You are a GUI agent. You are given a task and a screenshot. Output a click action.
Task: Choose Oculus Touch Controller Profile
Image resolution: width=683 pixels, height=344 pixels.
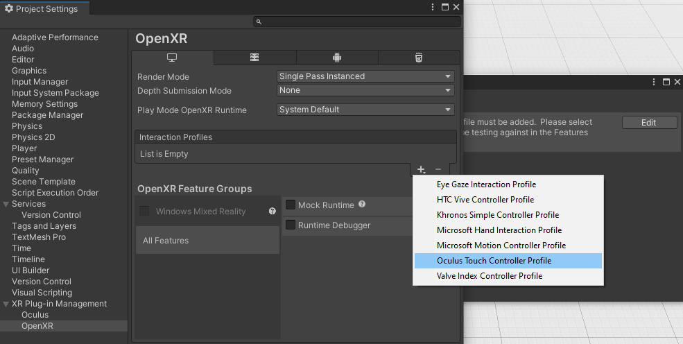[x=508, y=260]
